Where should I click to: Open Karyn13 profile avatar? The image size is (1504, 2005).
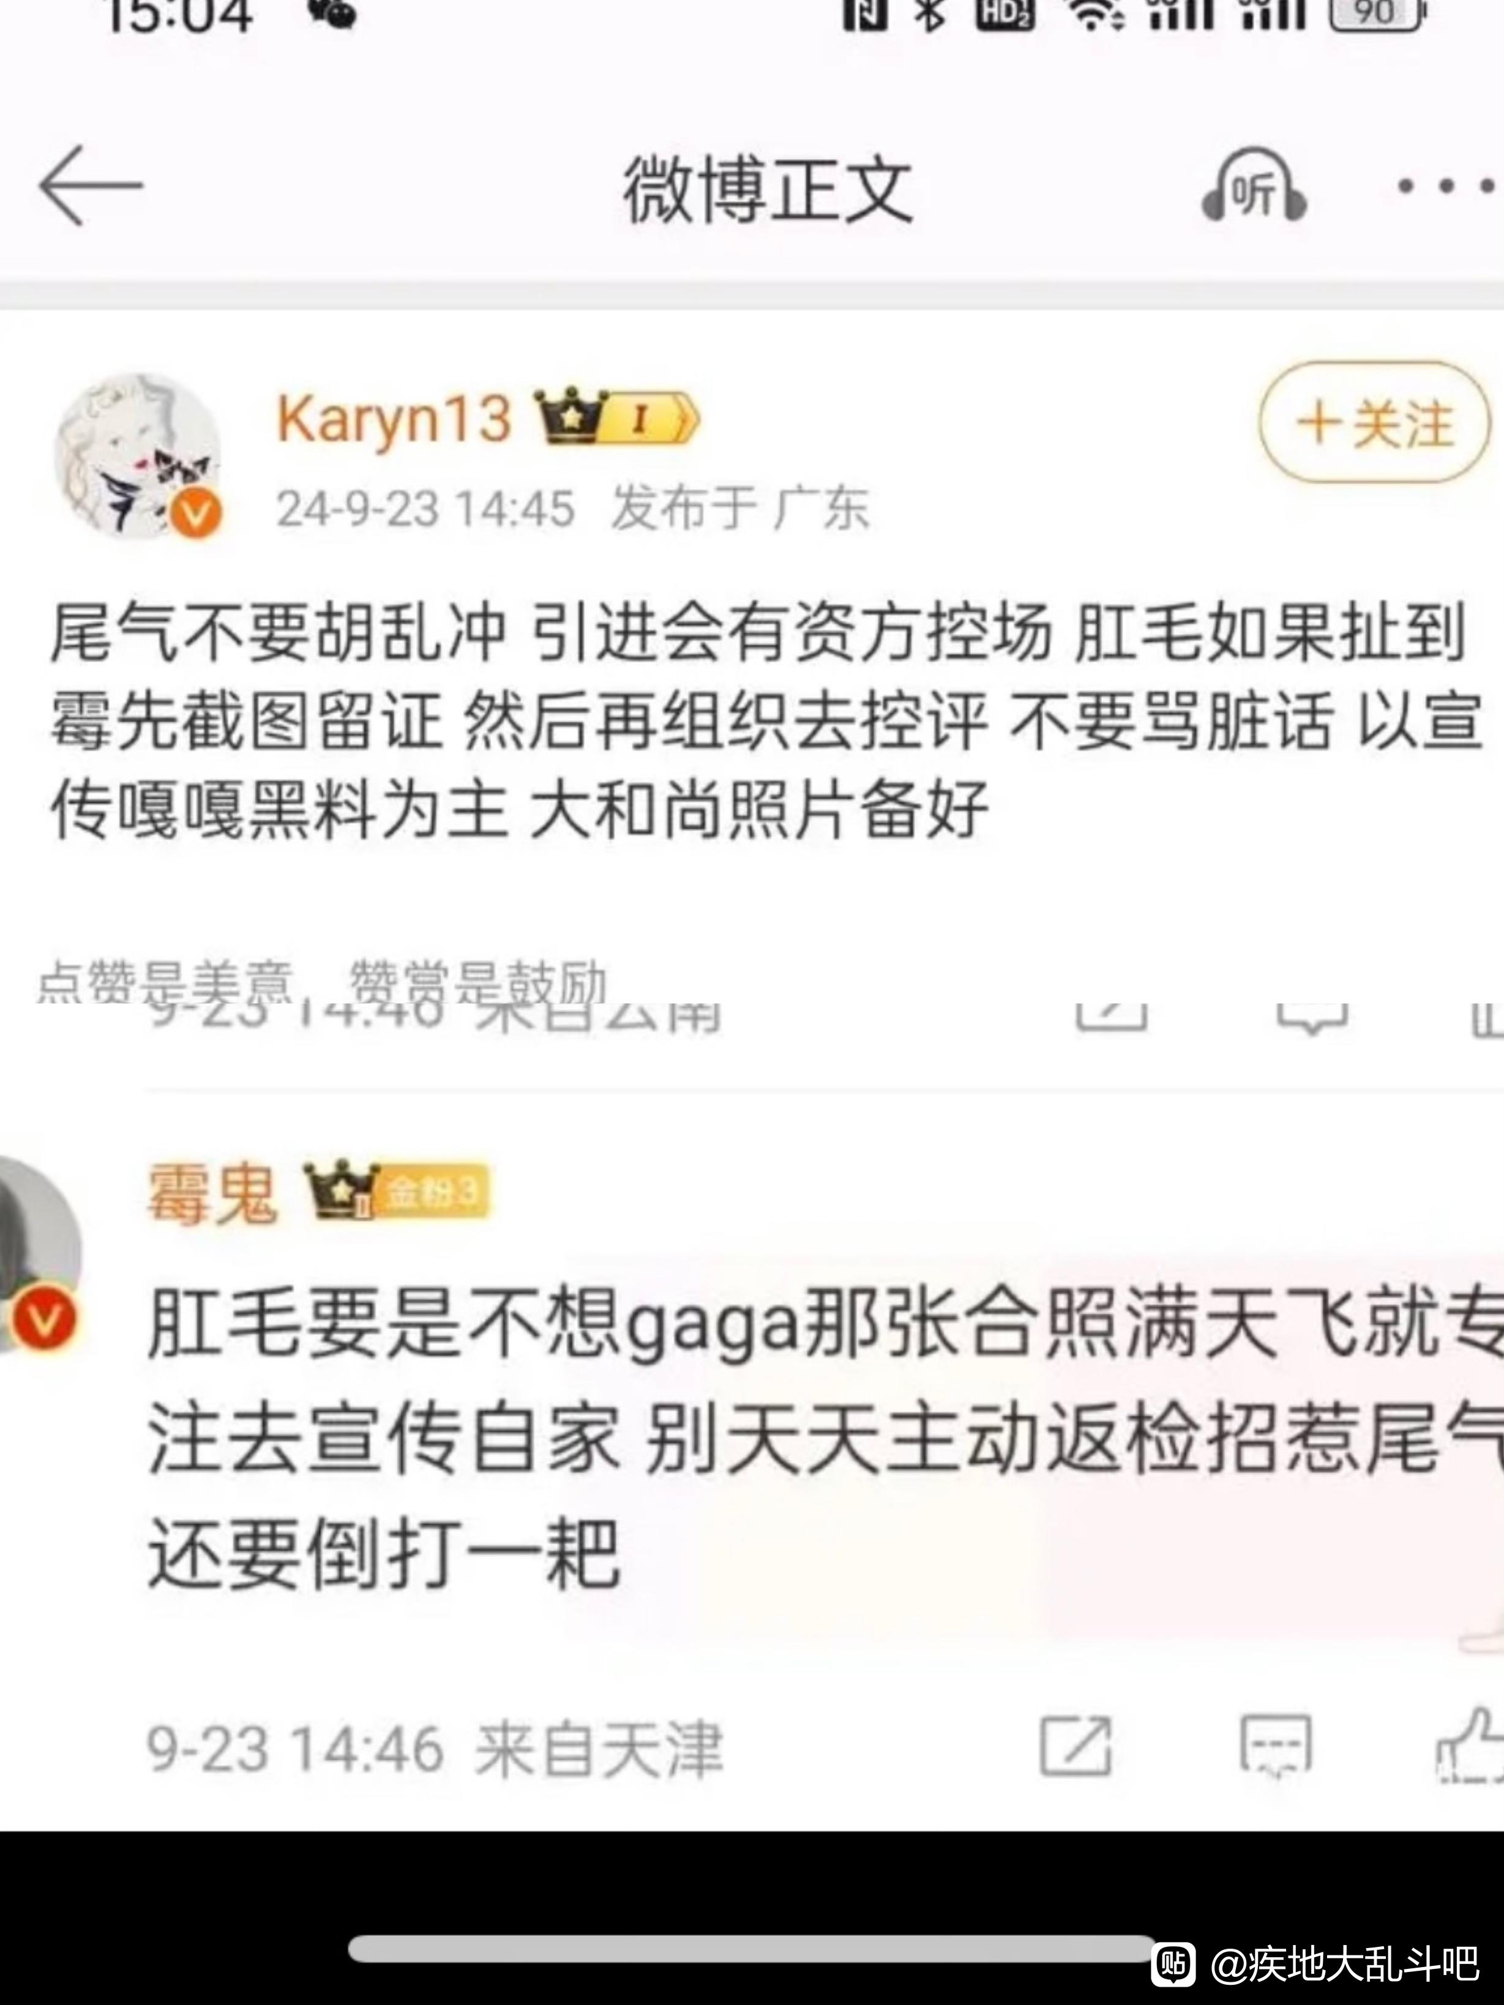tap(138, 455)
